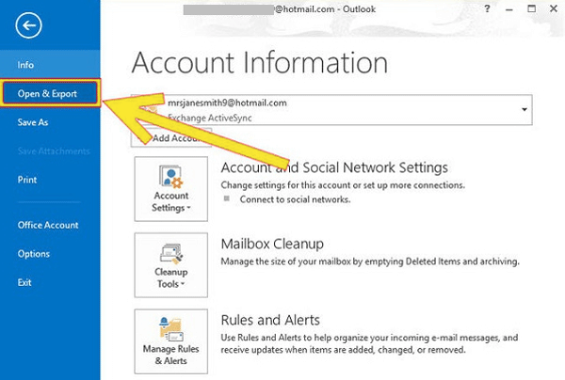Viewport: 565px width, 380px height.
Task: Click the Cleanup Tools mailbox icon
Action: tap(171, 253)
